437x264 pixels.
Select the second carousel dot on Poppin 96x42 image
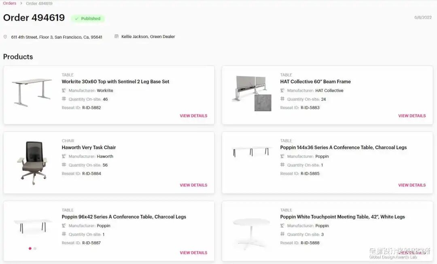pyautogui.click(x=35, y=249)
